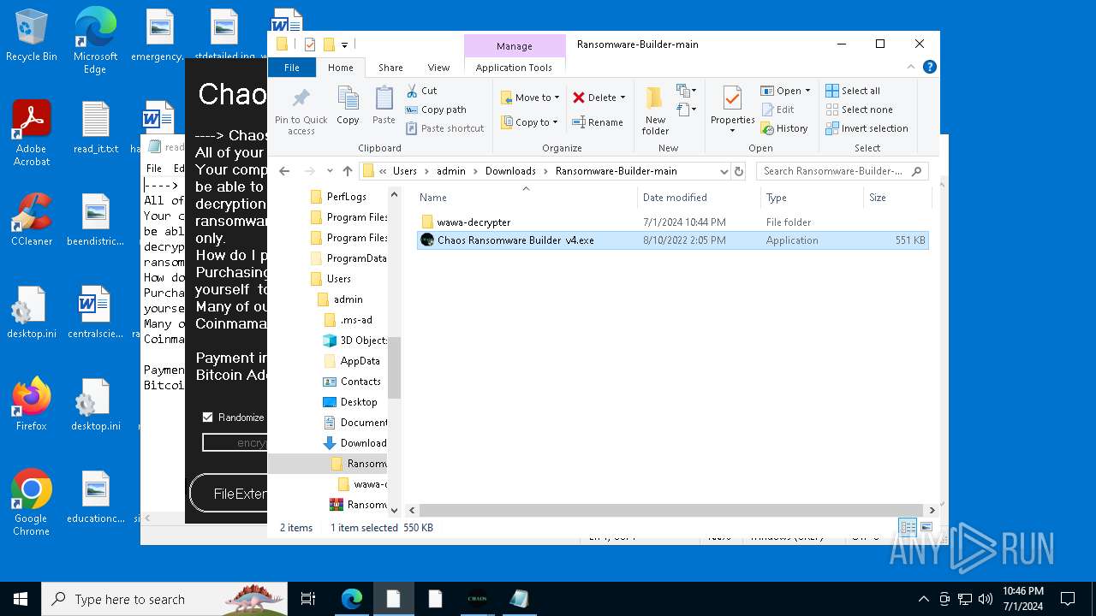Click the Paste ribbon icon
1096x616 pixels.
click(x=384, y=98)
